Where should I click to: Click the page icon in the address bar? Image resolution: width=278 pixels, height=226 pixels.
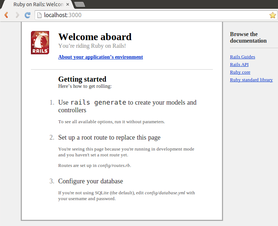tap(39, 15)
